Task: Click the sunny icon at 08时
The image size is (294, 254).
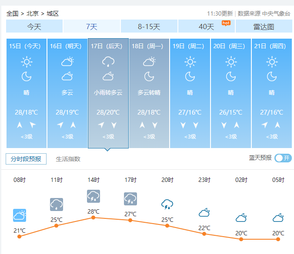Action: click(20, 215)
